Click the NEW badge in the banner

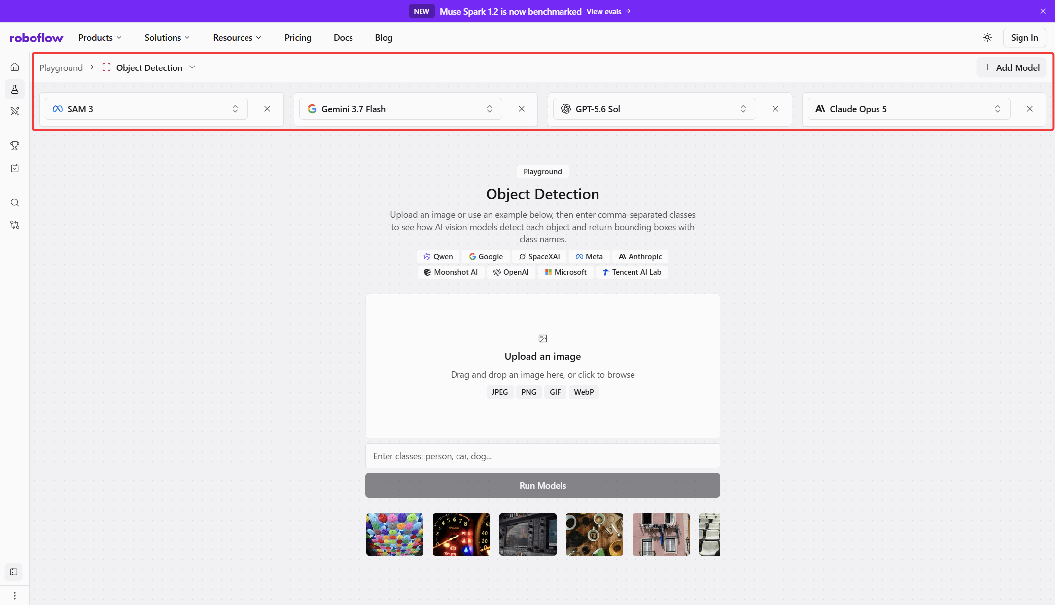pos(422,11)
